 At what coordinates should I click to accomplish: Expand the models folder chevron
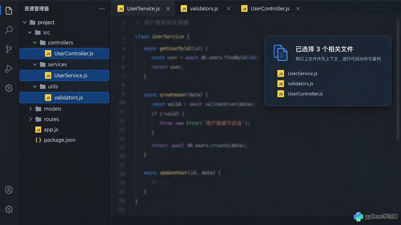pos(31,109)
